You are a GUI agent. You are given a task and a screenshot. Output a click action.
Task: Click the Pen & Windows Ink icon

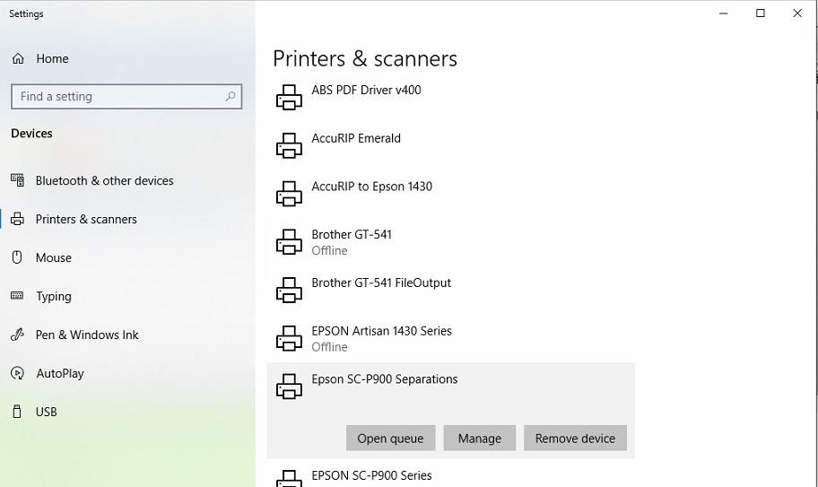(x=17, y=335)
